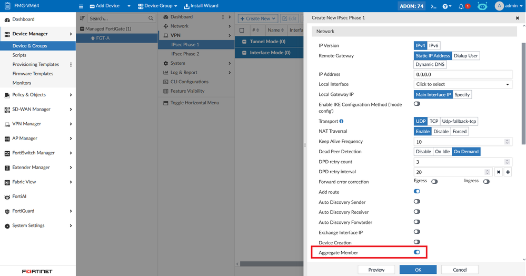This screenshot has width=526, height=276.
Task: Enable Device Creation switch
Action: click(x=417, y=242)
